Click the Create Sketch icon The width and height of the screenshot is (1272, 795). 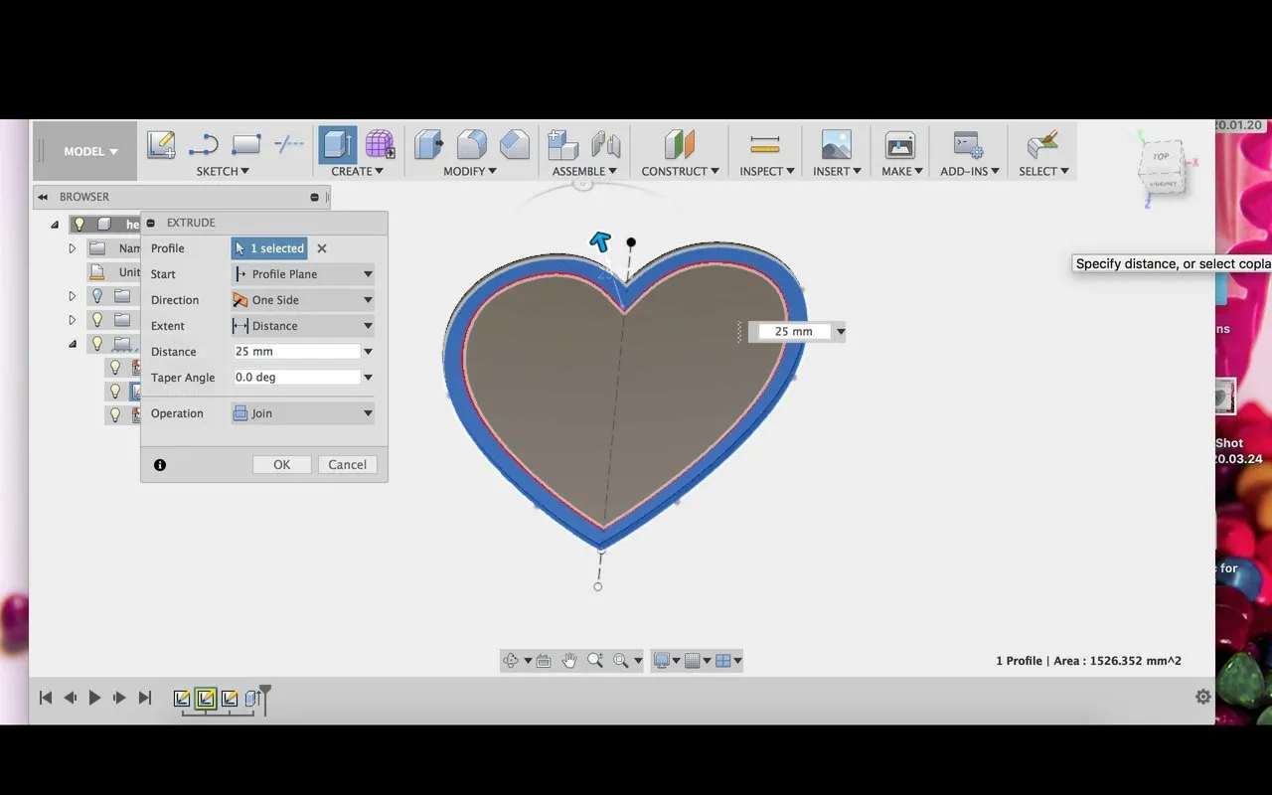[161, 145]
